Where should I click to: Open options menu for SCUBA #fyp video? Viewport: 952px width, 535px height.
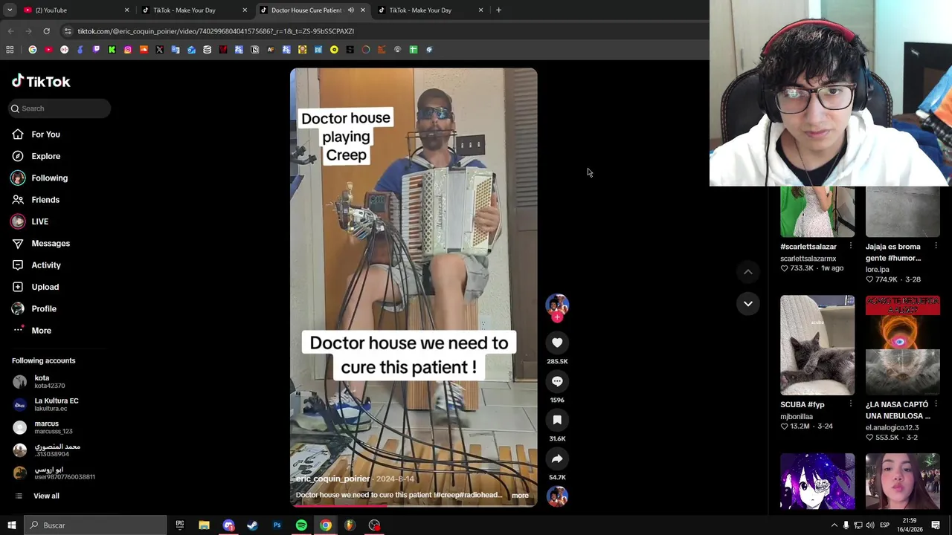coord(850,404)
